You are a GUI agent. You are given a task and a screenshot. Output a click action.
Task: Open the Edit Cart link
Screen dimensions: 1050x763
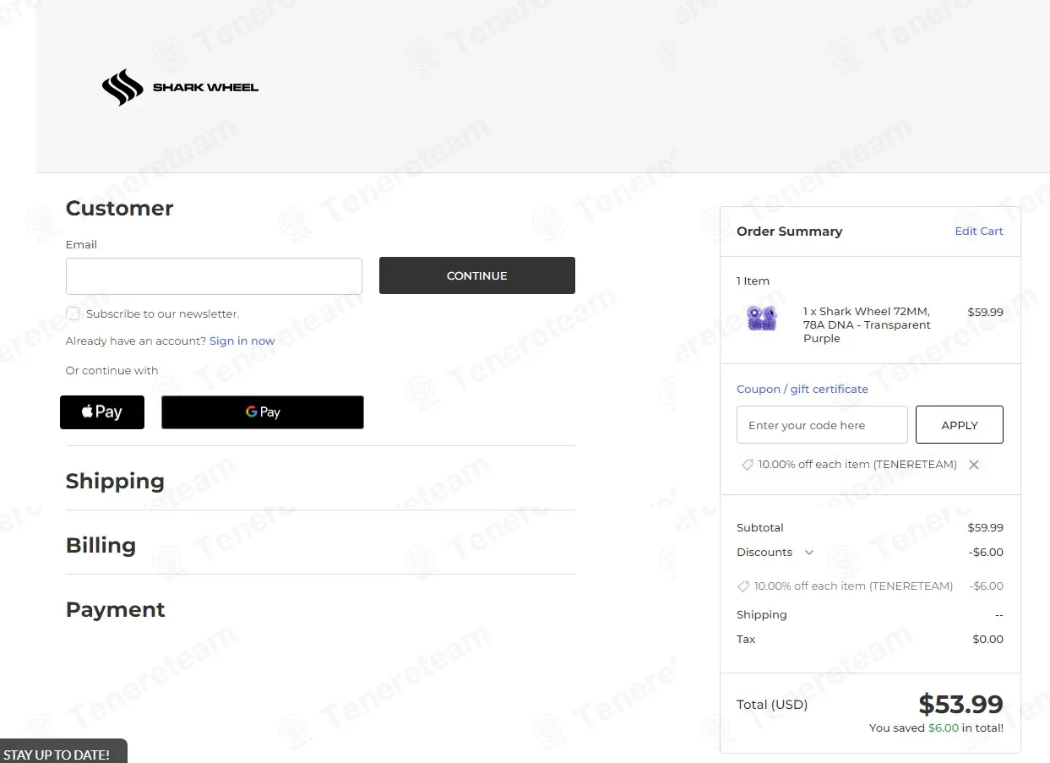pyautogui.click(x=979, y=231)
